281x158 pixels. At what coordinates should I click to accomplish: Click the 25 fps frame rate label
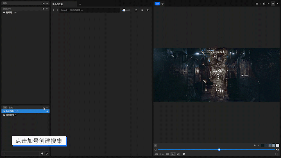pos(162,154)
